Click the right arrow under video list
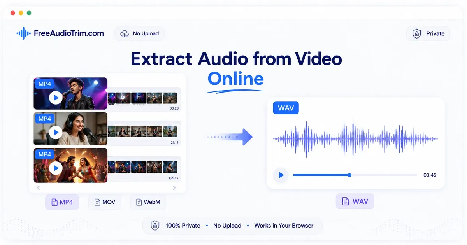467x245 pixels. [x=174, y=187]
